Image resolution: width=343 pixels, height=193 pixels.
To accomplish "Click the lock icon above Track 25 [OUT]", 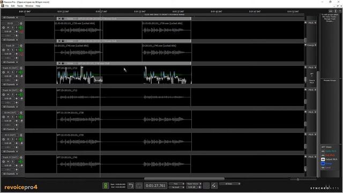I will pos(63,63).
